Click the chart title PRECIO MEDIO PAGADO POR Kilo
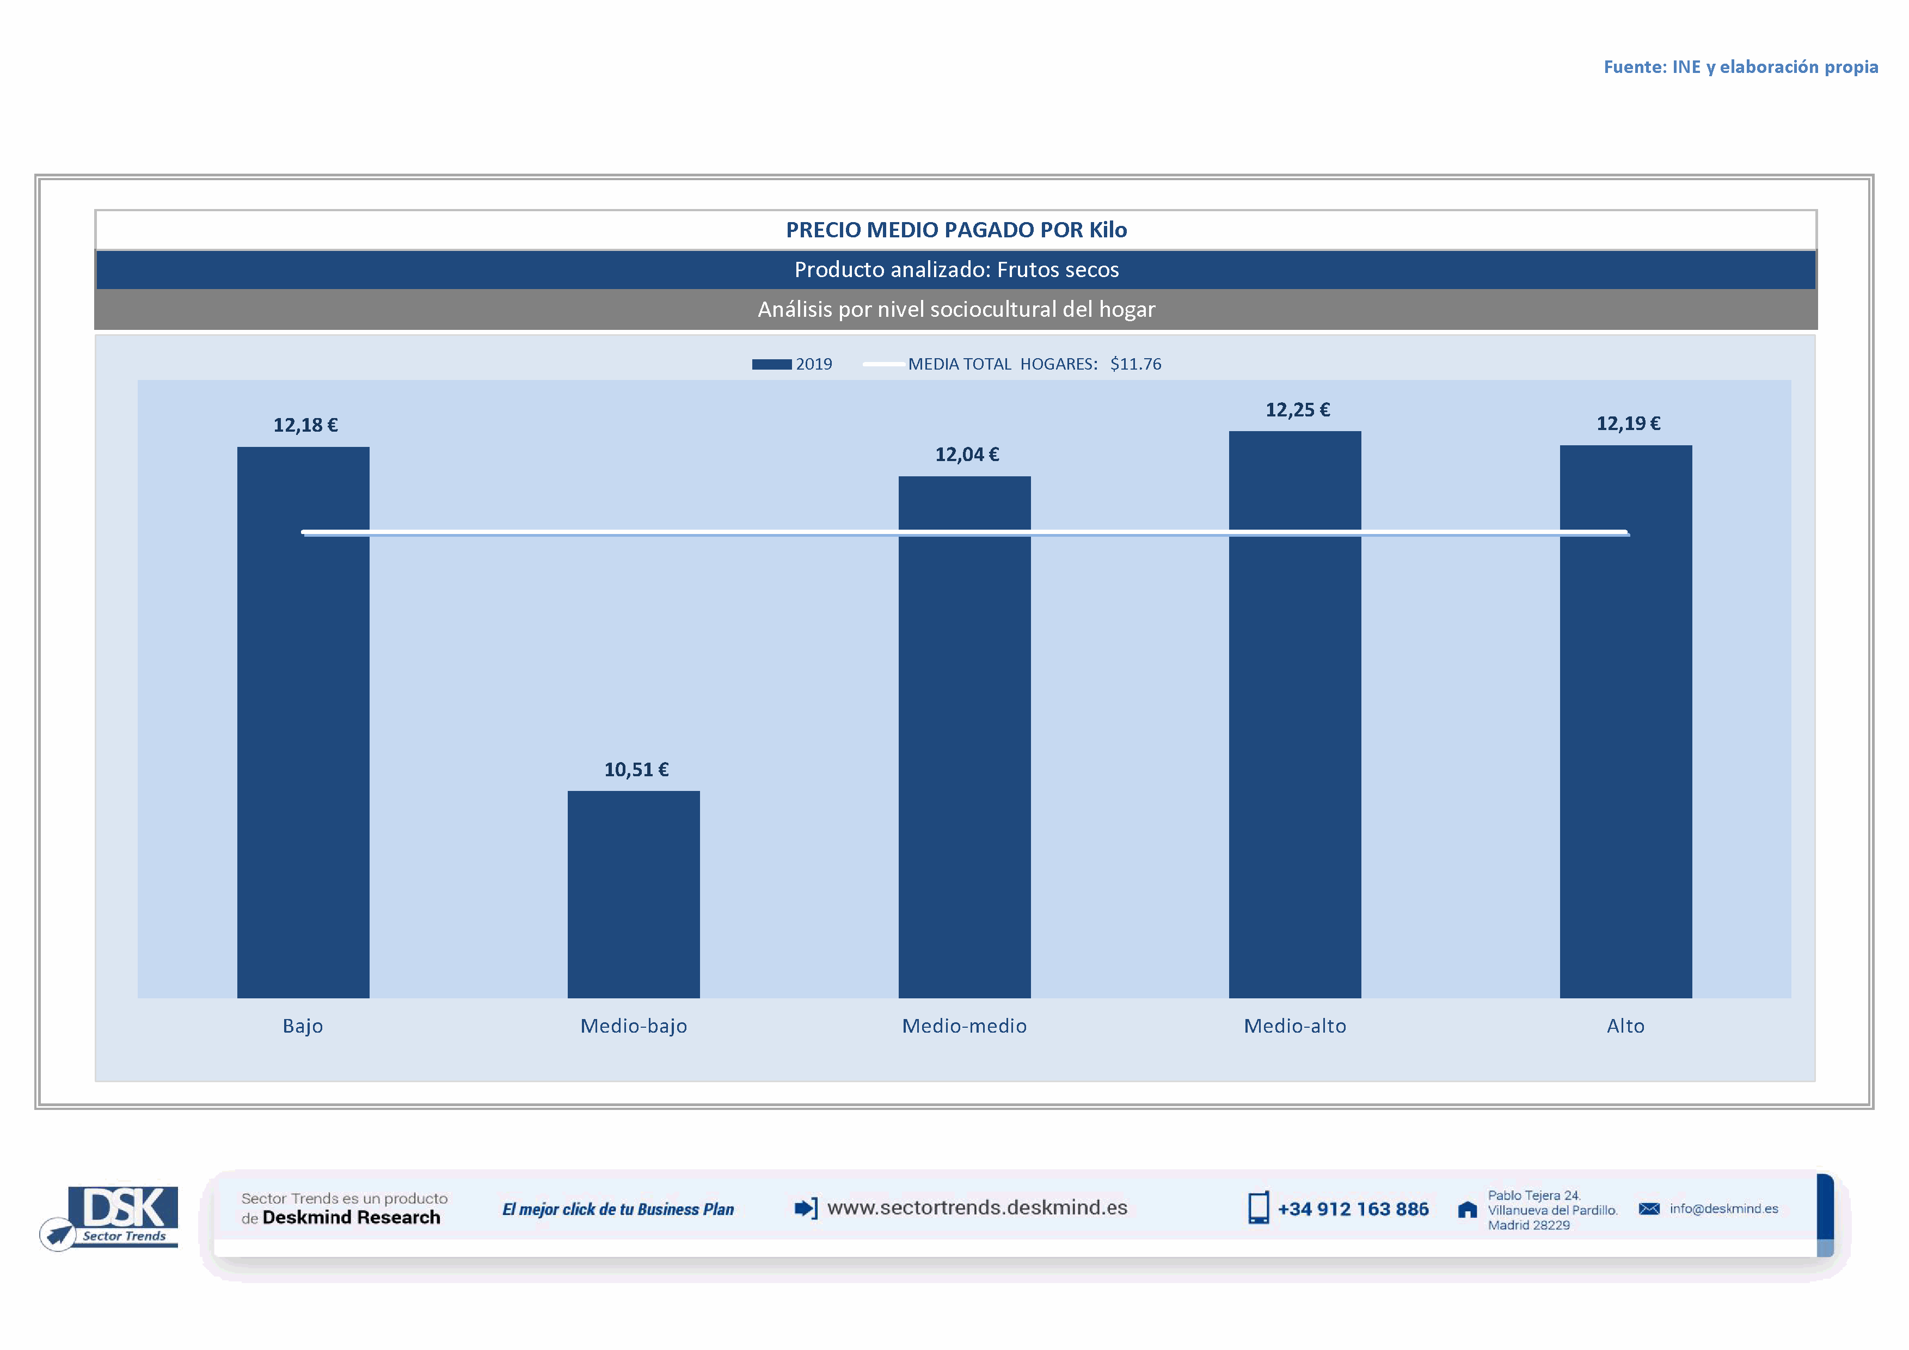Viewport: 1909px width, 1350px height. click(x=956, y=230)
